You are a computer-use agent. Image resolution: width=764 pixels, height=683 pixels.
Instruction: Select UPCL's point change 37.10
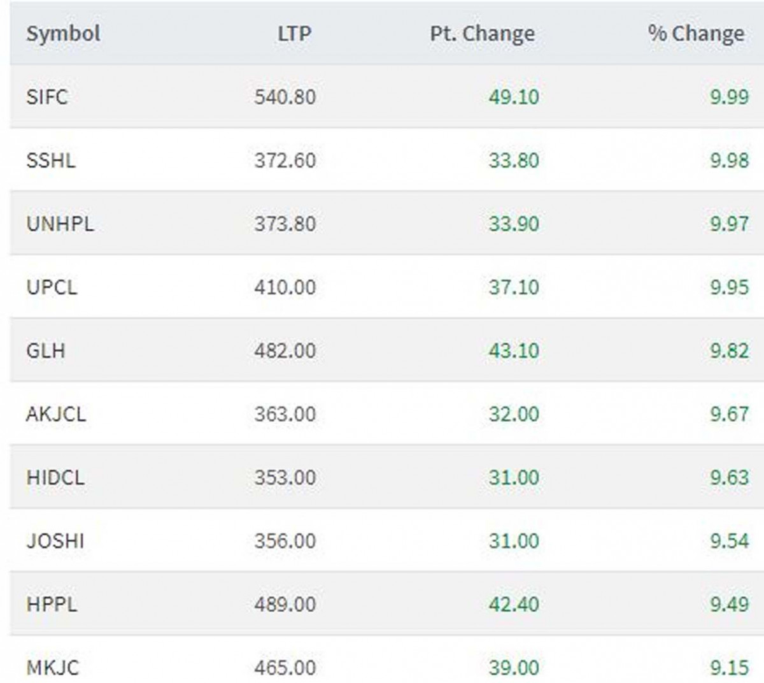513,287
